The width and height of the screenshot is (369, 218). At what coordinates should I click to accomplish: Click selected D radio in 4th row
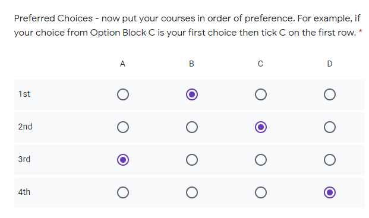(x=330, y=192)
